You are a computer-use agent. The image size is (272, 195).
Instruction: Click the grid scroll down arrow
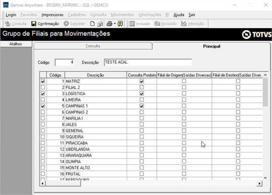(x=265, y=177)
